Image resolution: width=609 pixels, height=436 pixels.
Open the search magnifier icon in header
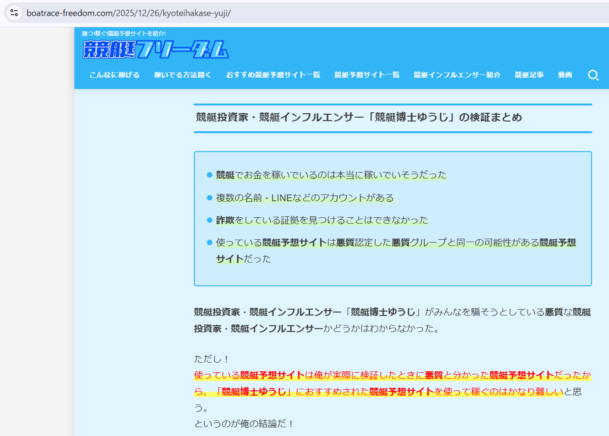[x=593, y=75]
